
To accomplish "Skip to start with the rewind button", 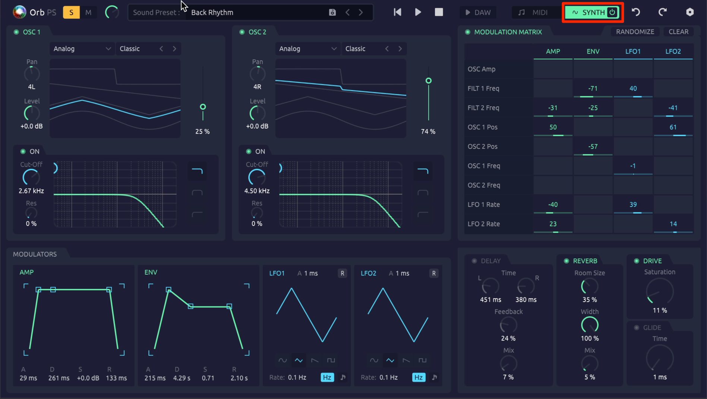I will (x=397, y=12).
